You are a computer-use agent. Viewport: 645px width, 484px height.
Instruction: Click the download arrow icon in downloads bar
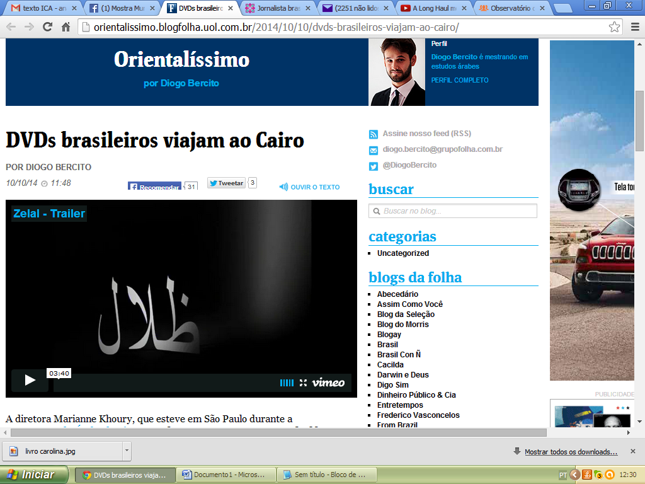pyautogui.click(x=517, y=451)
